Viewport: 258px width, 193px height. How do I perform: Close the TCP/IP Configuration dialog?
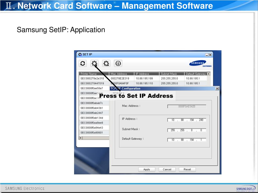click(x=217, y=89)
